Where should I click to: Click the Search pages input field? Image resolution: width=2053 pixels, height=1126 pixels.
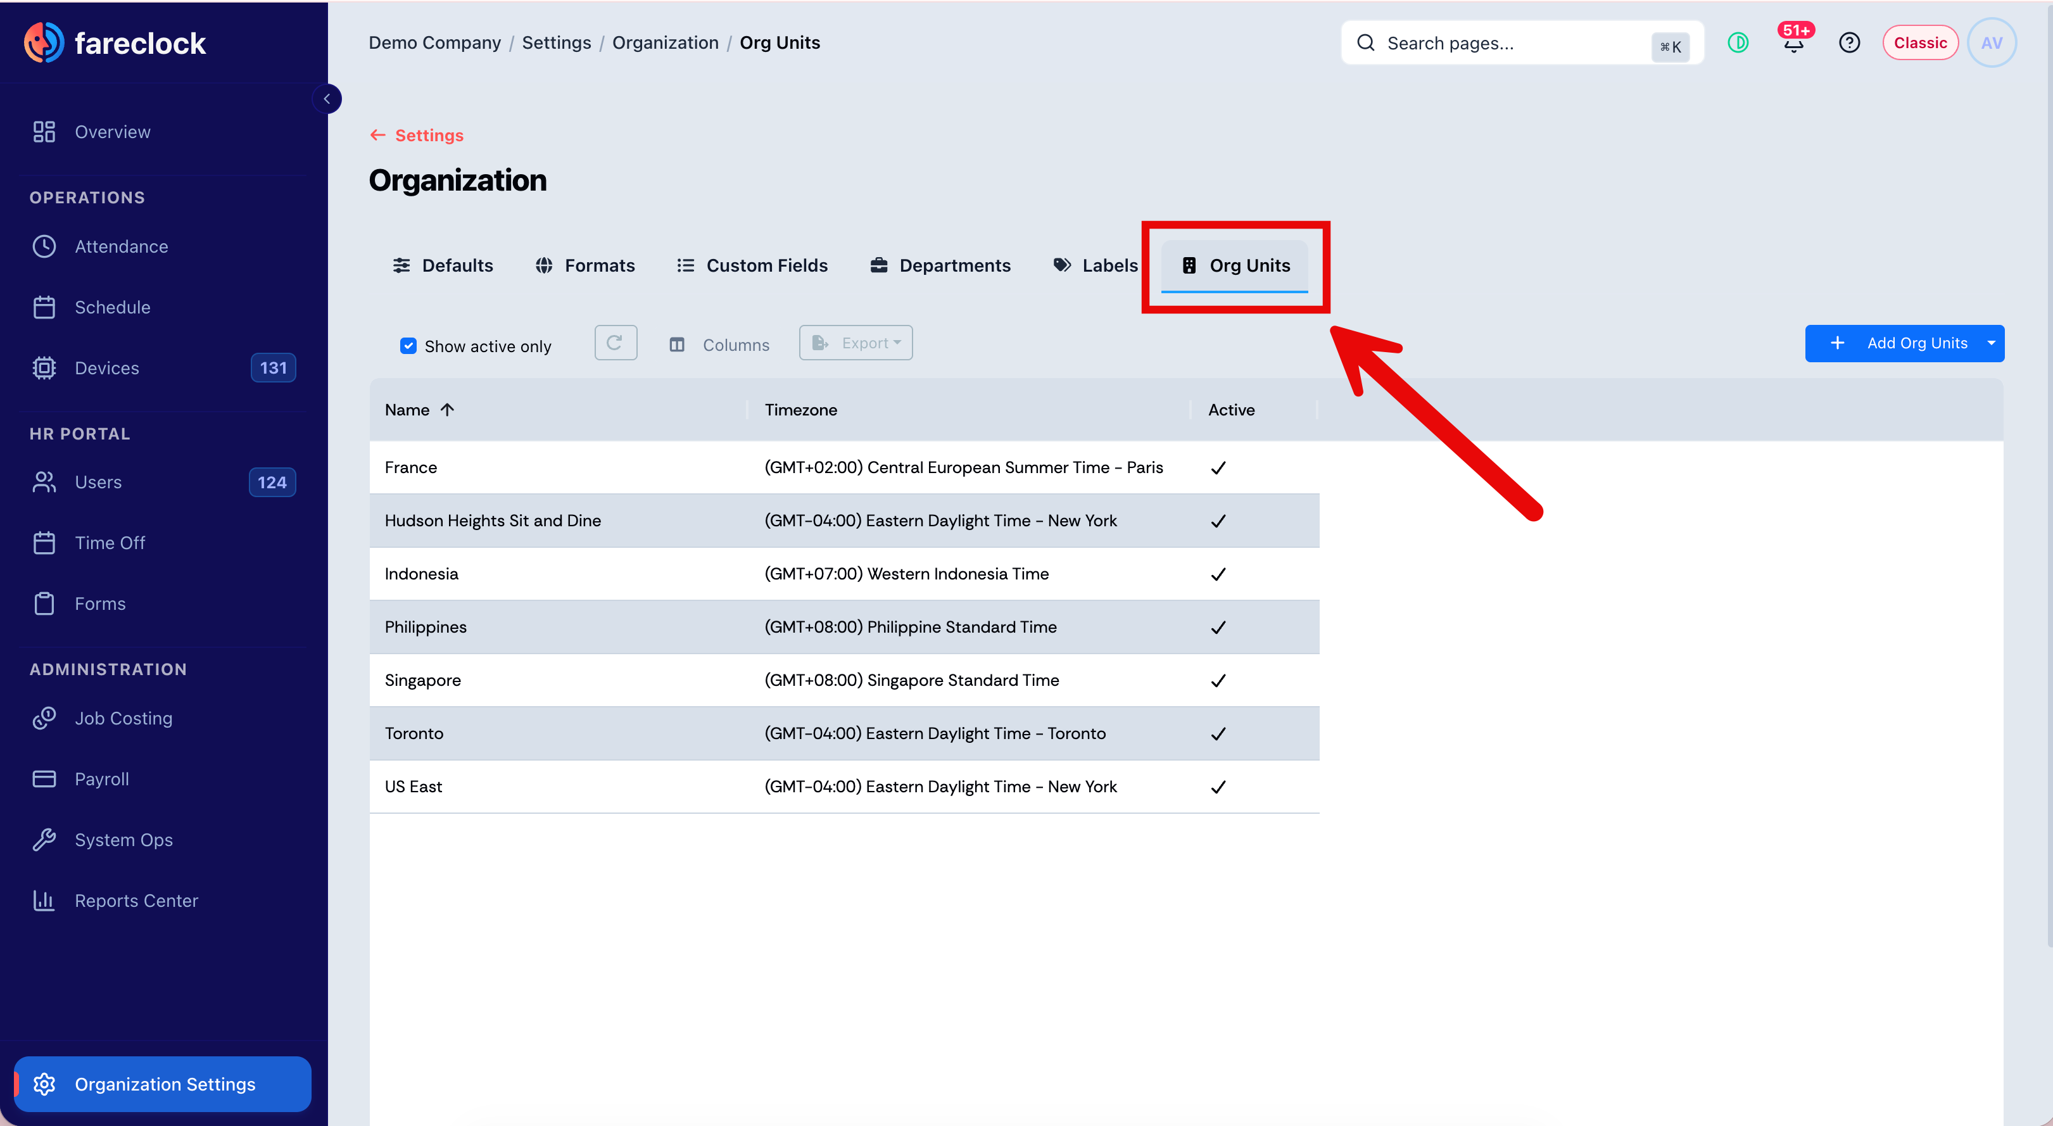[x=1522, y=43]
